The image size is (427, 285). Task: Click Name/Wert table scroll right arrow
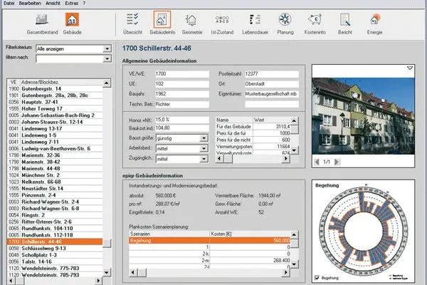285,159
